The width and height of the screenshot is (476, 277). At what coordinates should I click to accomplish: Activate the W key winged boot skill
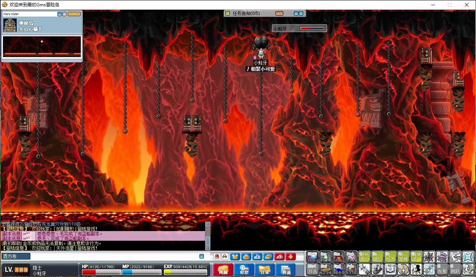377,269
